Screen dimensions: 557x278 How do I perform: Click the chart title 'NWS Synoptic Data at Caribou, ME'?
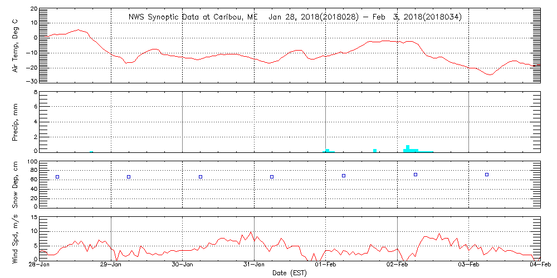click(193, 17)
